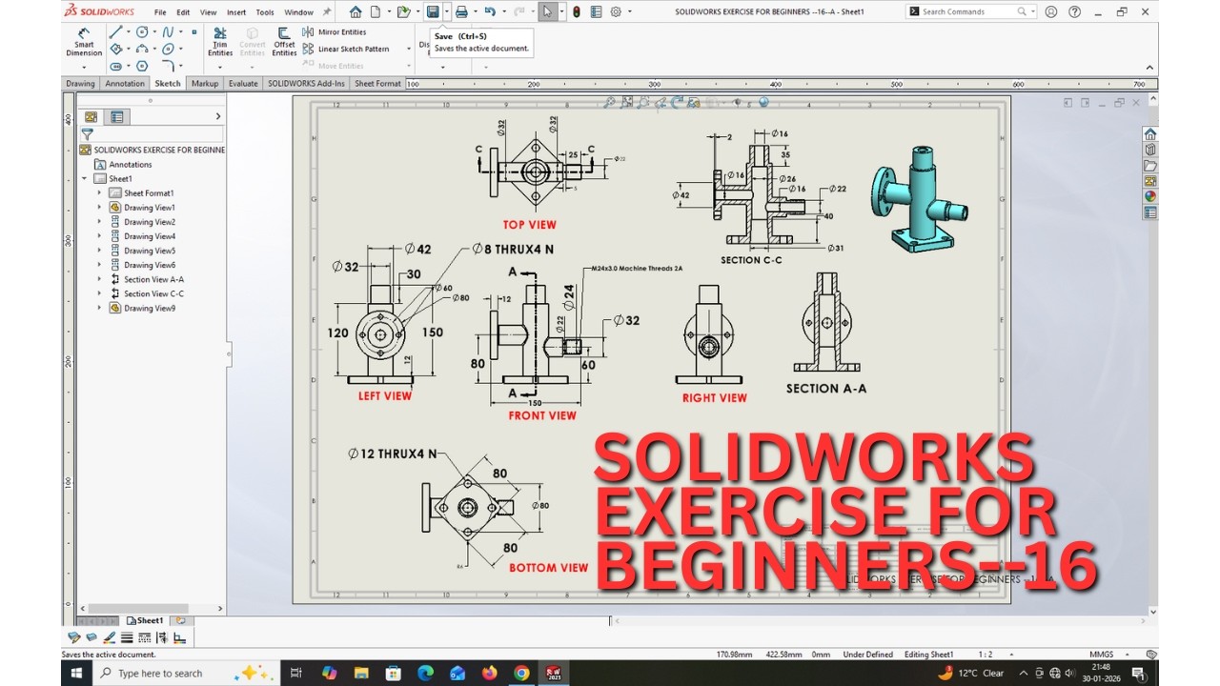Open SOLIDWORKS Resources house icon in task pane
The width and height of the screenshot is (1220, 686).
coord(1150,133)
